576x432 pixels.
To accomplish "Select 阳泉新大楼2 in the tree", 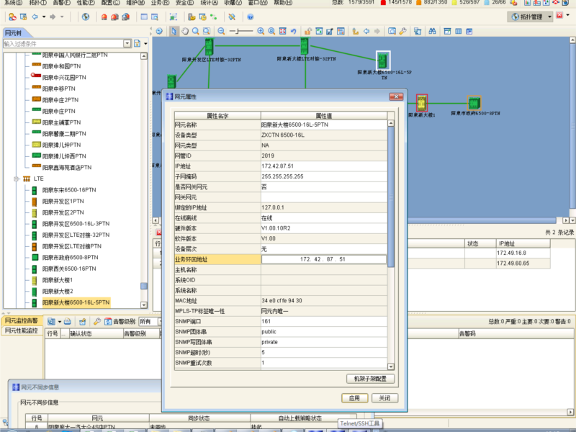I will click(x=58, y=291).
